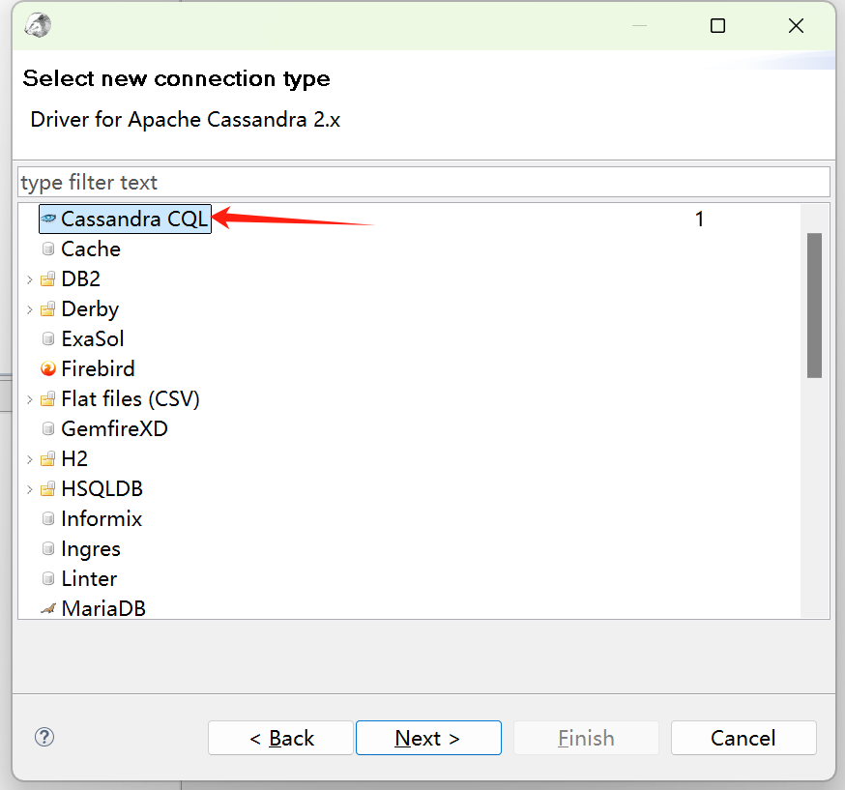The width and height of the screenshot is (845, 790).
Task: Click the Cassandra CQL eye icon
Action: (x=48, y=219)
